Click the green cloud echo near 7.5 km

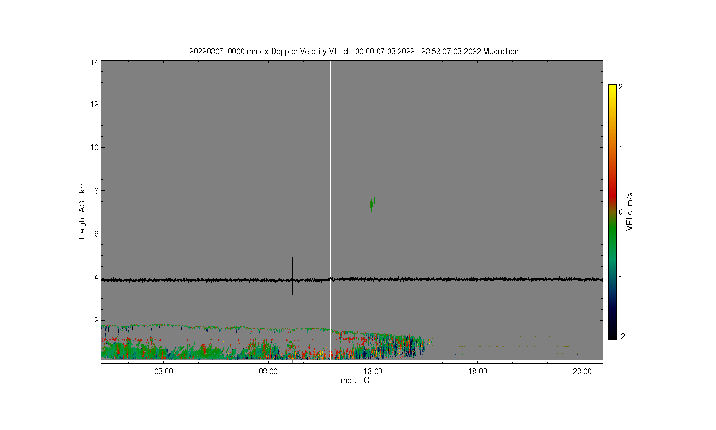(372, 204)
